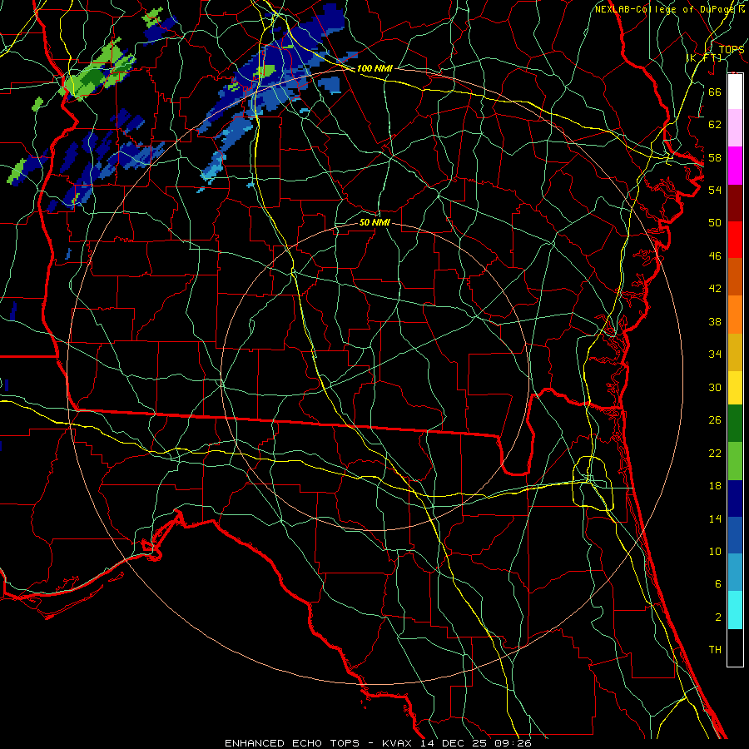Viewport: 749px width, 749px height.
Task: Click the "26" legend value
Action: tap(715, 420)
